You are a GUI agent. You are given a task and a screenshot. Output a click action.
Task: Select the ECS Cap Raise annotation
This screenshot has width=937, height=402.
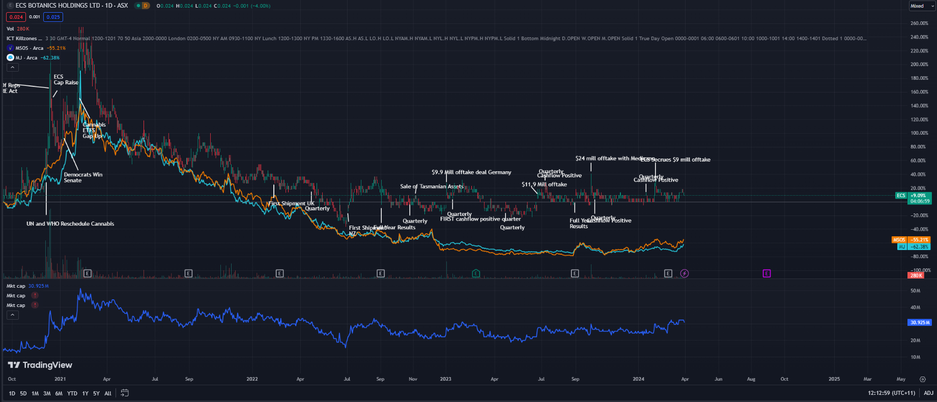pyautogui.click(x=66, y=80)
